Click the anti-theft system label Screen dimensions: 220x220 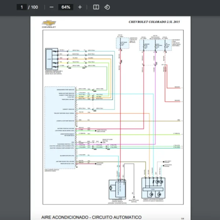click(168, 161)
